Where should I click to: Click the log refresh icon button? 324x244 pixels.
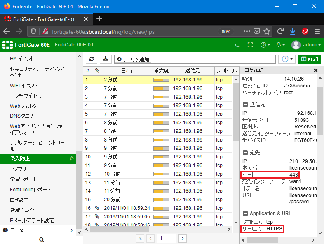[x=92, y=59]
